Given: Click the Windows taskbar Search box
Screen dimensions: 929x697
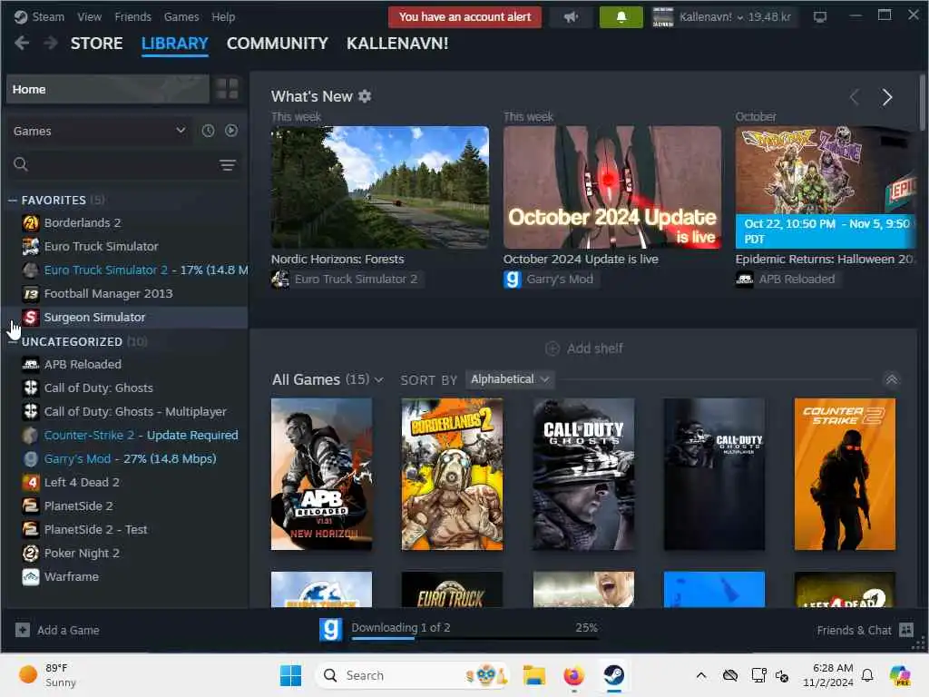Looking at the screenshot, I should point(412,675).
